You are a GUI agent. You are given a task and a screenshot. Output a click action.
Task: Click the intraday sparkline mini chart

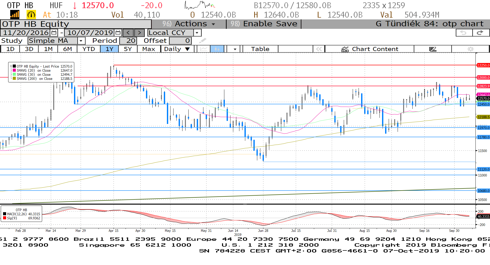[200, 5]
